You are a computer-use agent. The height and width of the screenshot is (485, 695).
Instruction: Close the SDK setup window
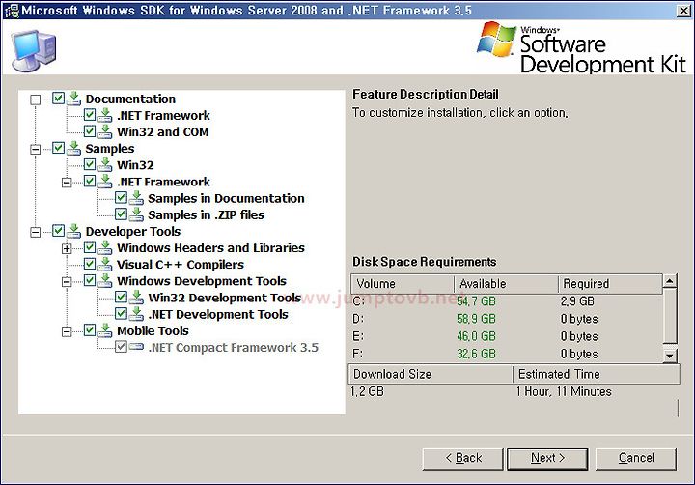pos(683,11)
